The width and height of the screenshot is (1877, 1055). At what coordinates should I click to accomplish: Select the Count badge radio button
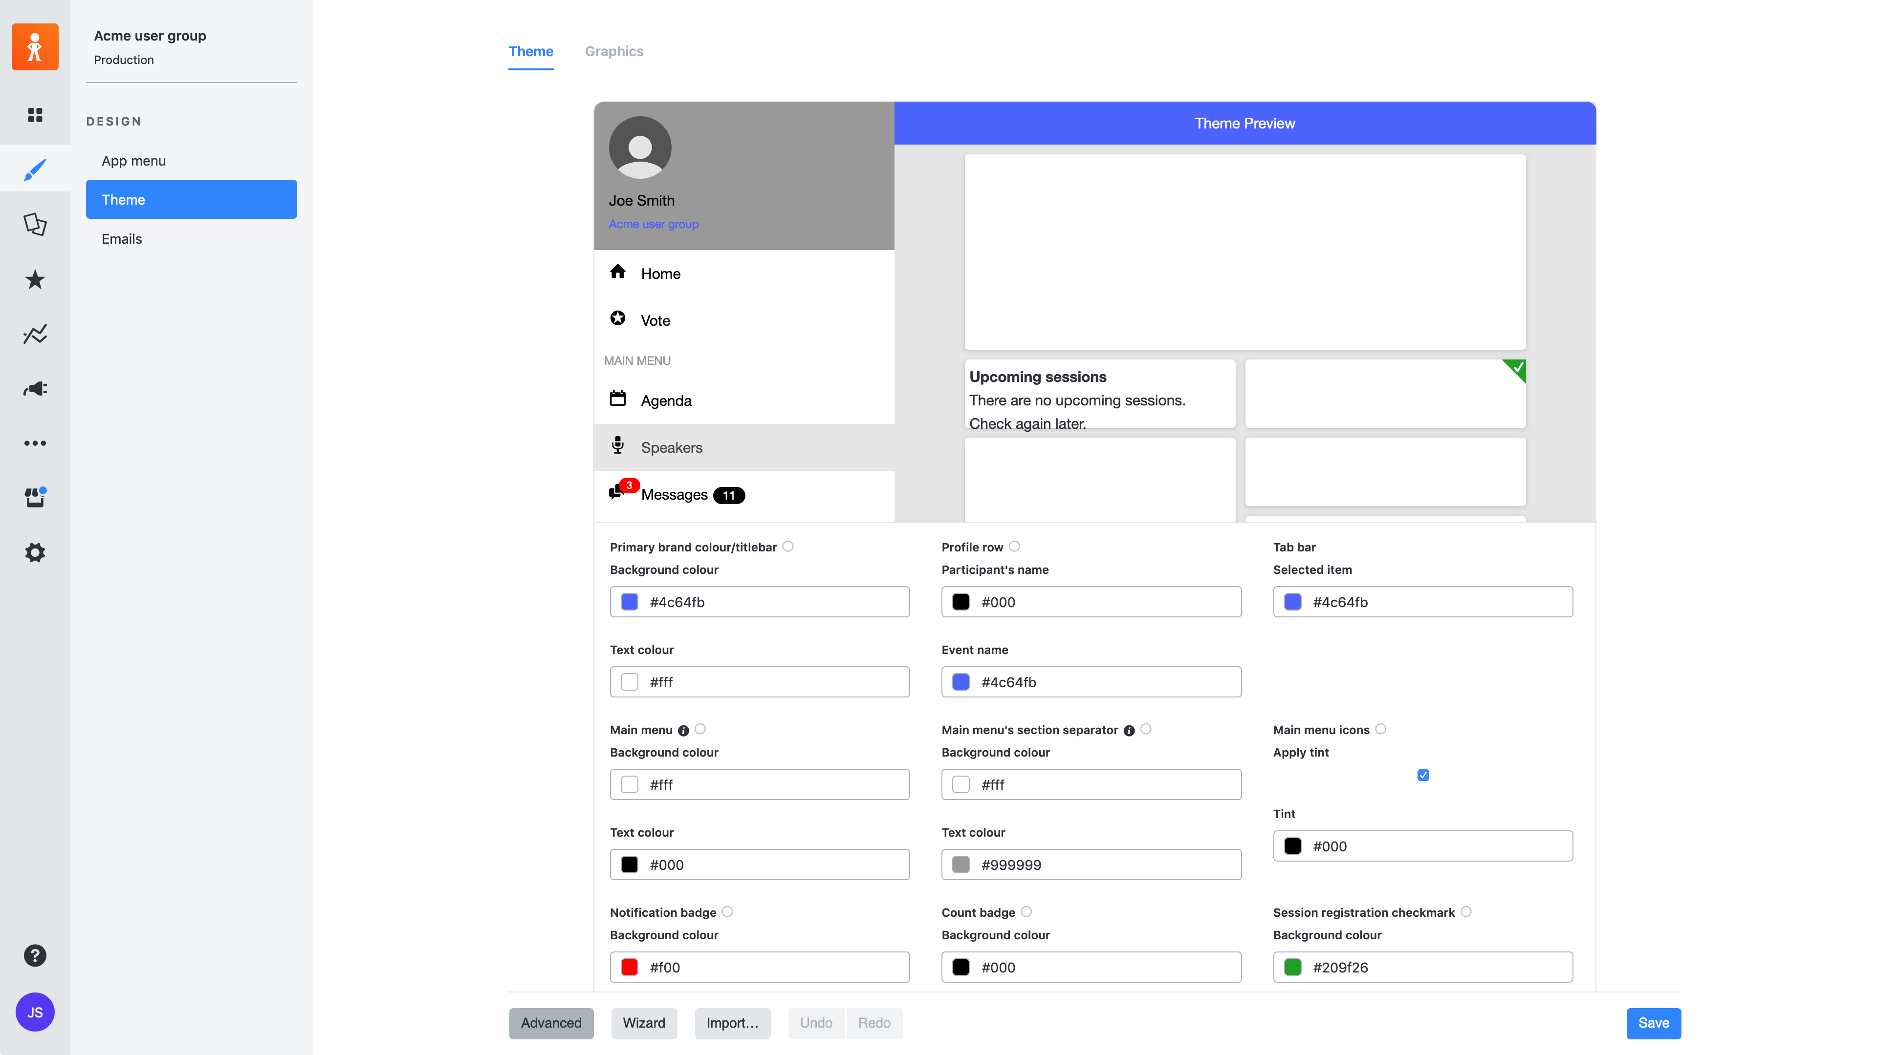(x=1026, y=912)
